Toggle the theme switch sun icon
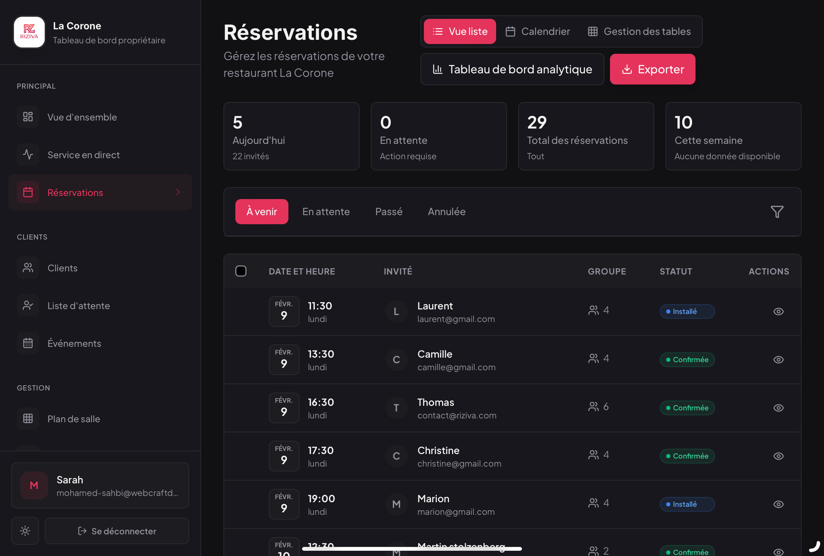Screen dimensions: 824x556 [x=25, y=531]
